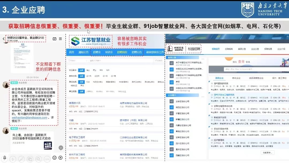
Task: Open the group calendar check-in icon
Action: pos(55,39)
